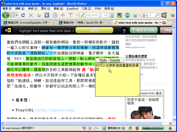Open dropdown beside the gear G icon
177x132 pixels.
click(x=139, y=15)
